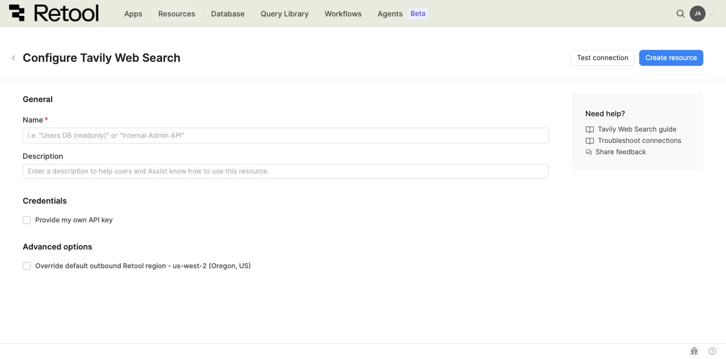Open the Resources tab

tap(176, 14)
